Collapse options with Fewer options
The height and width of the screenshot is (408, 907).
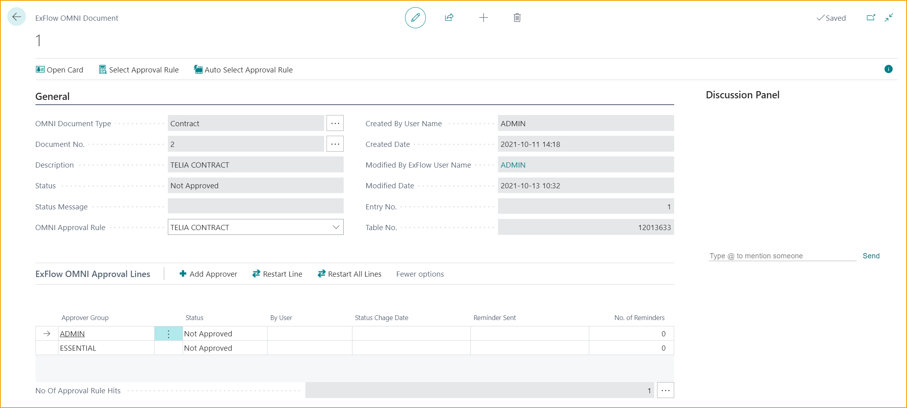(419, 274)
